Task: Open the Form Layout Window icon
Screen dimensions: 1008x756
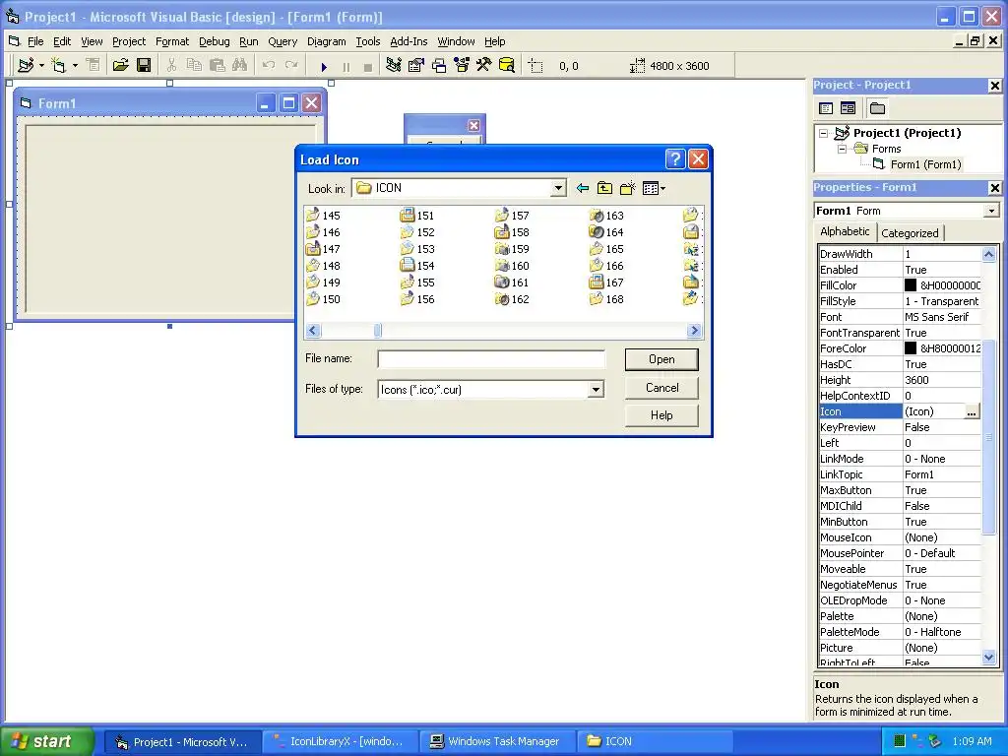Action: (439, 66)
